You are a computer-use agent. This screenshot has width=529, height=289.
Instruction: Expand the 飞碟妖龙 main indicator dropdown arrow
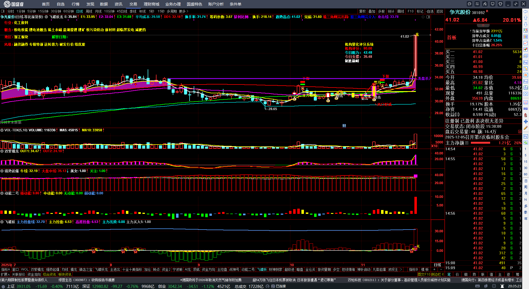[x=46, y=17]
